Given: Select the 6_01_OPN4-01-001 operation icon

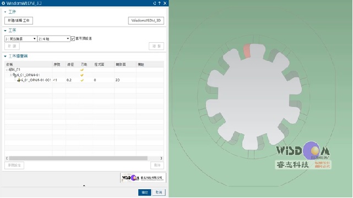Looking at the screenshot, I should [x=19, y=80].
